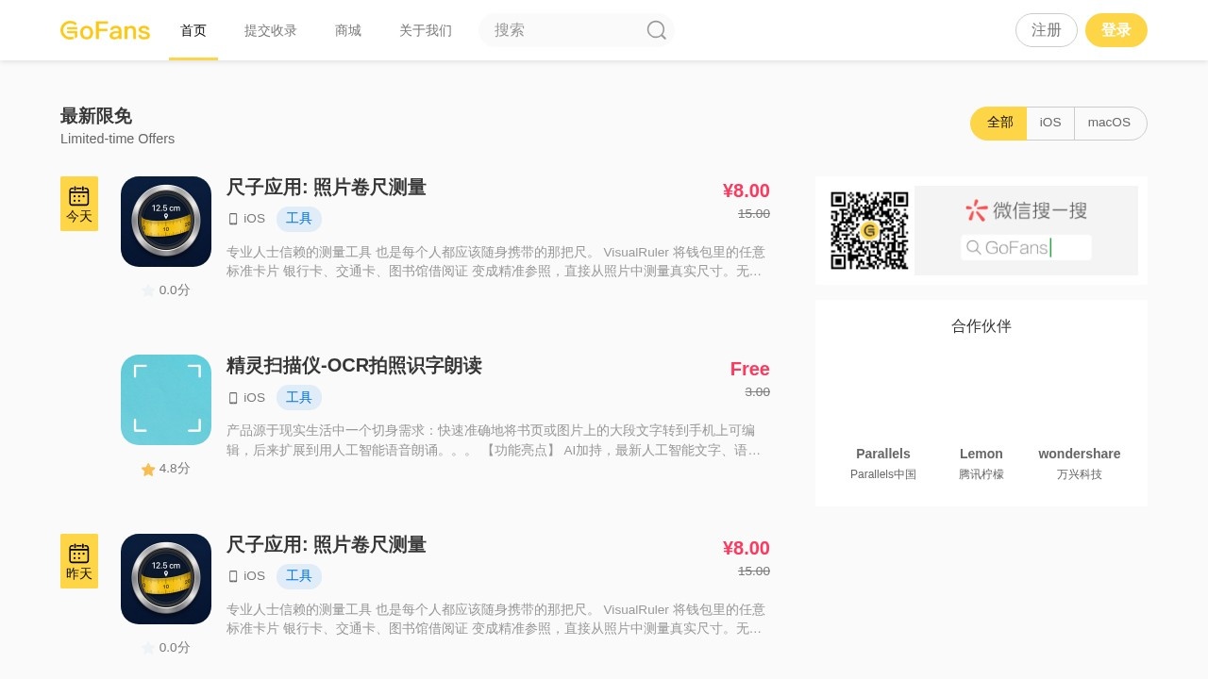Open the 精灵扫描仪 app icon
The width and height of the screenshot is (1208, 679).
(x=166, y=400)
